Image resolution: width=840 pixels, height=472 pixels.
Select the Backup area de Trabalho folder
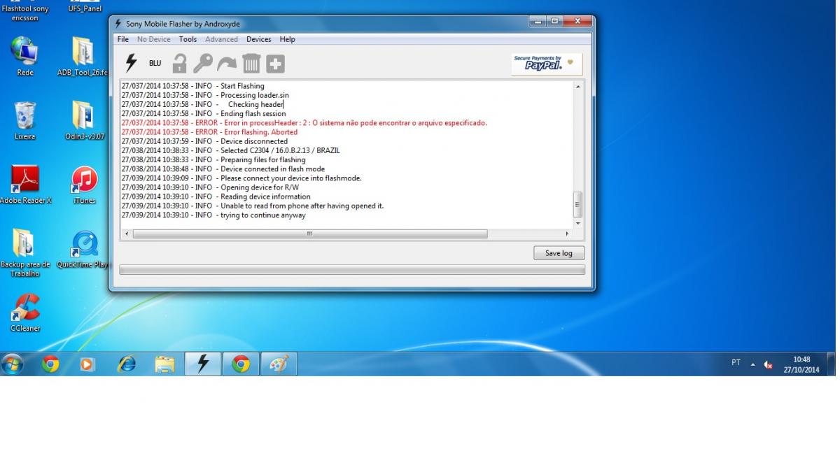[24, 253]
